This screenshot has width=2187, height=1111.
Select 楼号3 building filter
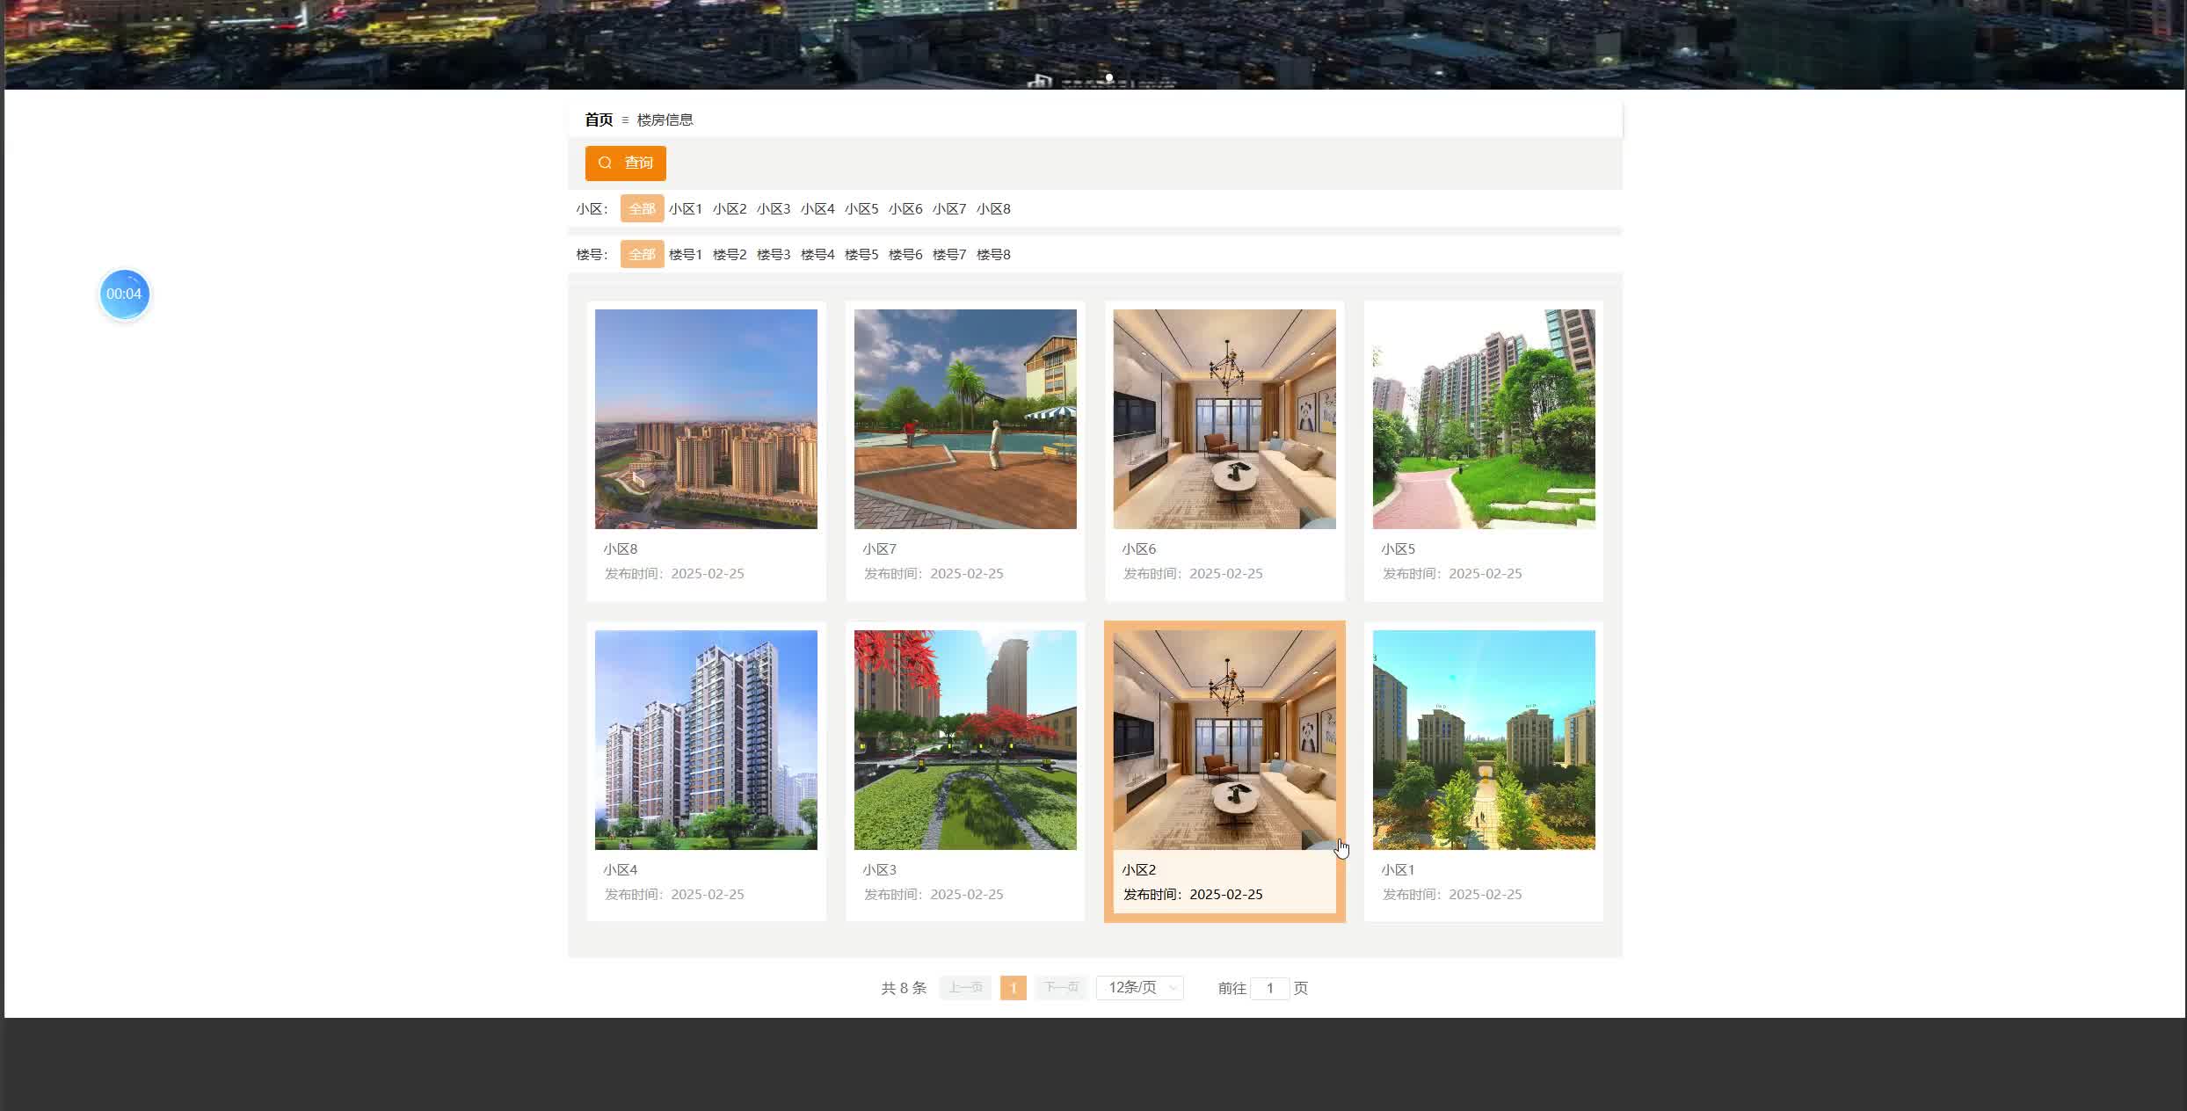point(773,255)
